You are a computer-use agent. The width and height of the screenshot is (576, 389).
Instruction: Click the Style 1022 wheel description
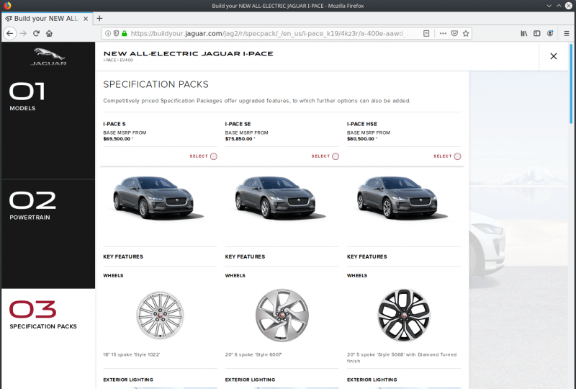(132, 355)
